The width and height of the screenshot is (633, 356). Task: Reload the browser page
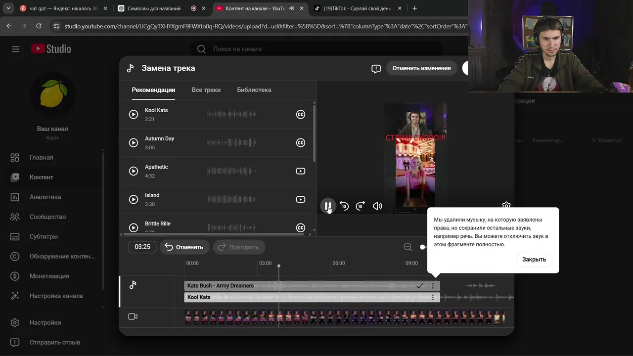pyautogui.click(x=39, y=26)
